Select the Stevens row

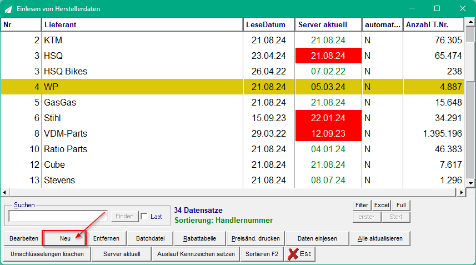coord(233,181)
